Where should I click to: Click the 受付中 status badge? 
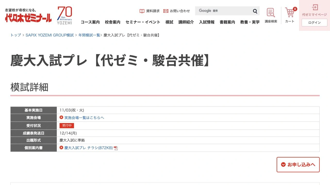pyautogui.click(x=67, y=126)
